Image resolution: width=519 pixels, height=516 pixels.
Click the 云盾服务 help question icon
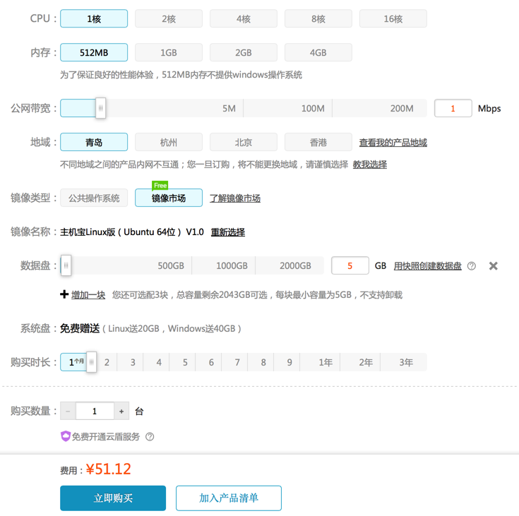pyautogui.click(x=150, y=436)
